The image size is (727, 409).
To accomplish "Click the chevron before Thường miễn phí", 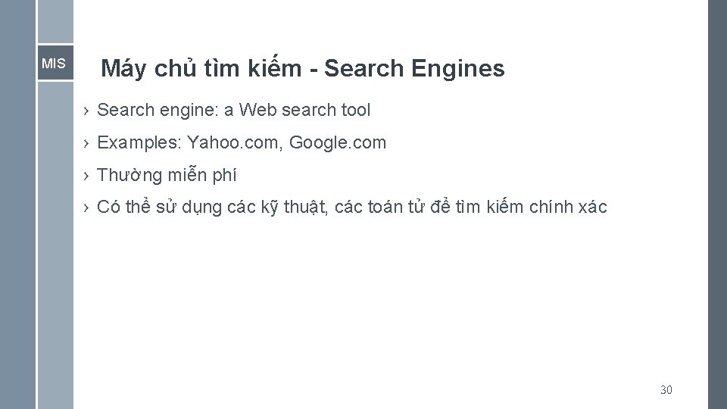I will [87, 176].
